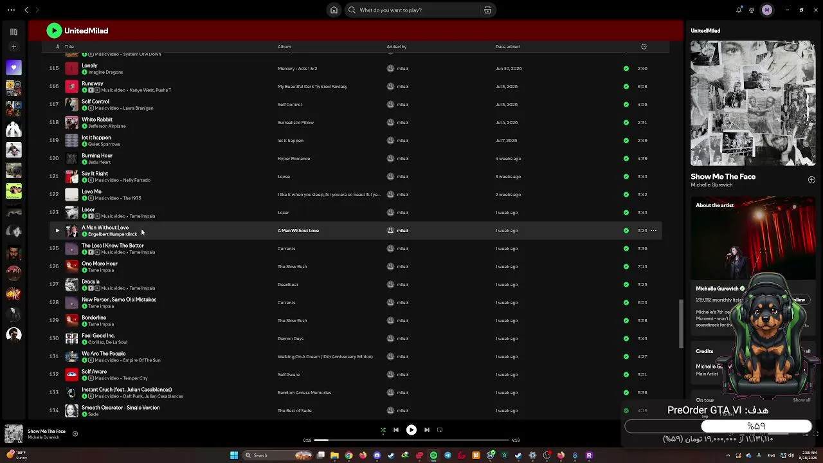823x463 pixels.
Task: Sort by the Title column header
Action: tap(69, 46)
